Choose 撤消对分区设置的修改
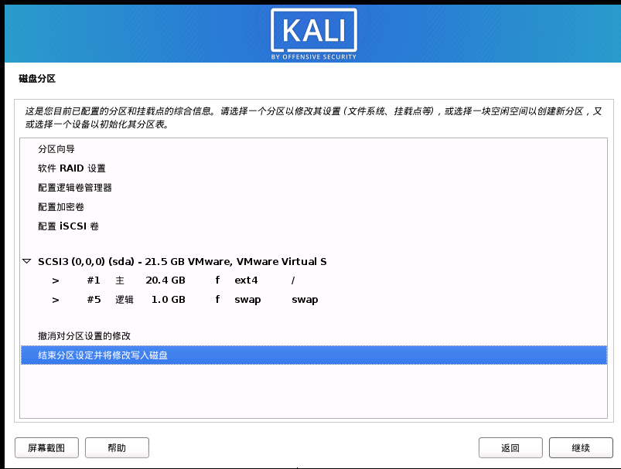The width and height of the screenshot is (621, 469). pos(84,336)
